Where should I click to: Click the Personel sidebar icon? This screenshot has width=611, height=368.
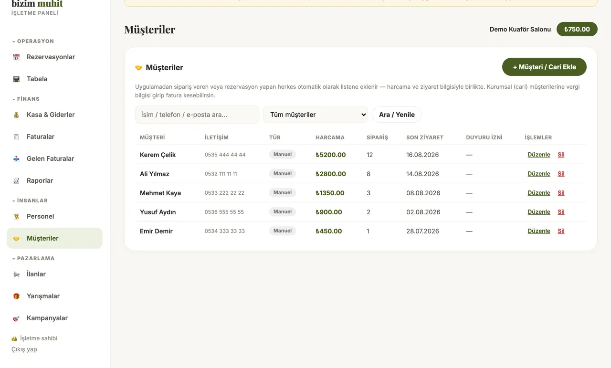click(x=16, y=217)
